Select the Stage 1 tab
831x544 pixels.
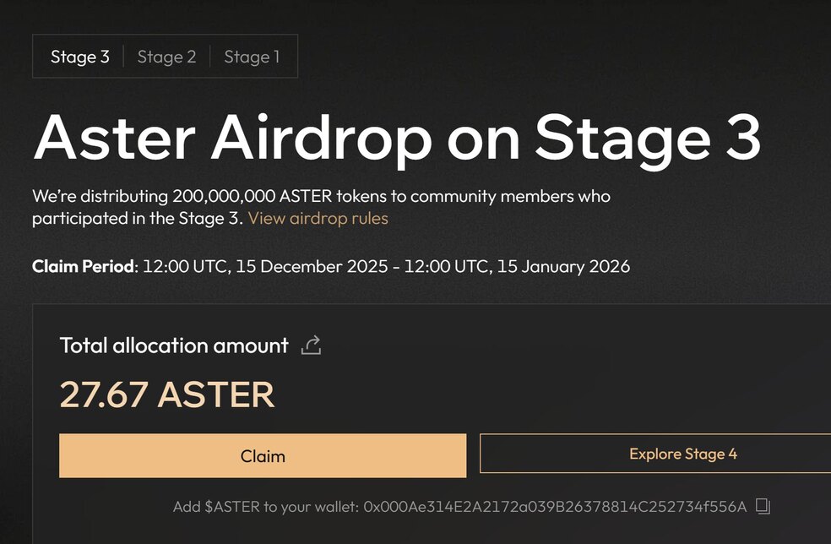252,57
